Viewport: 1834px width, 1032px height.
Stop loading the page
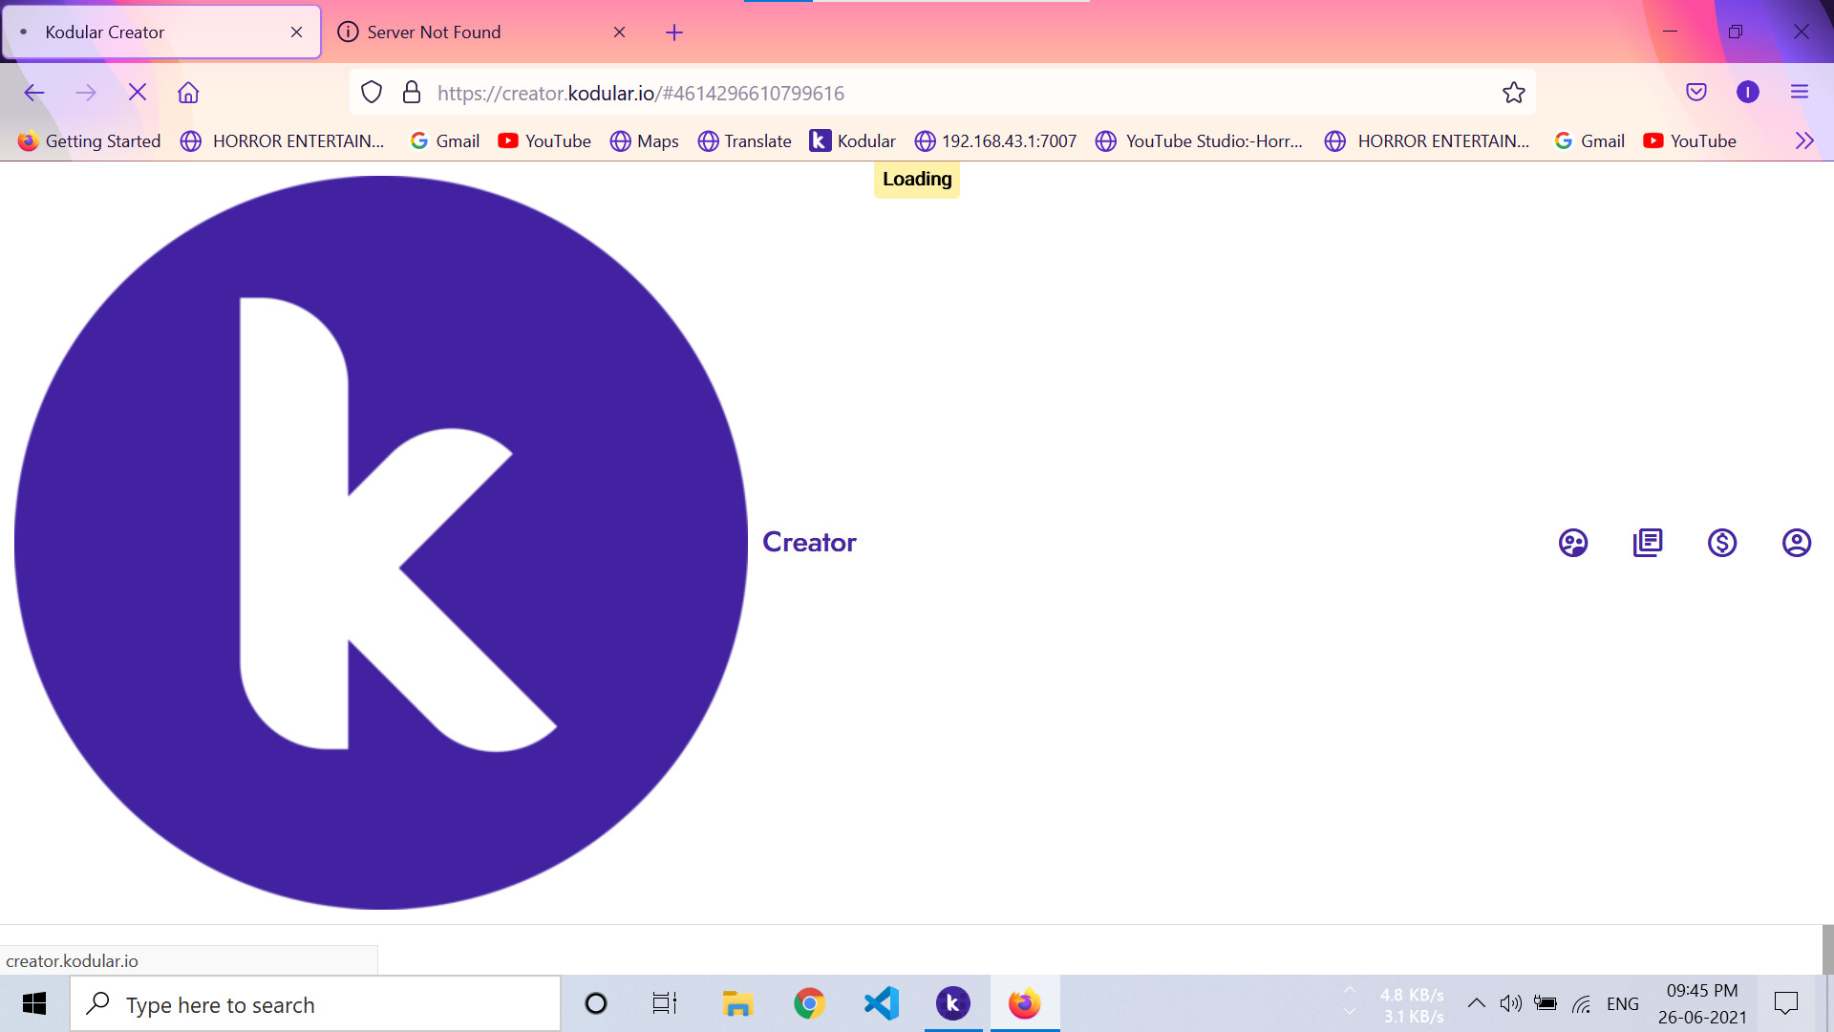tap(138, 93)
